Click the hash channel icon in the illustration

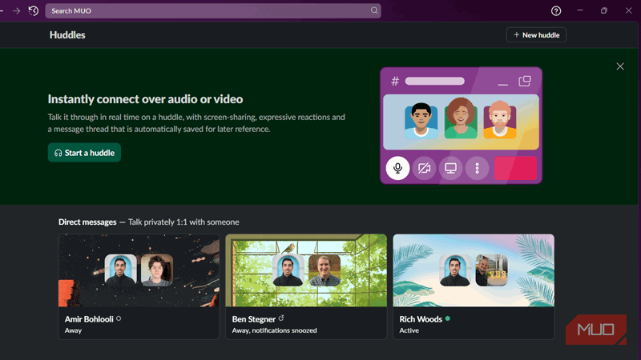coord(395,81)
